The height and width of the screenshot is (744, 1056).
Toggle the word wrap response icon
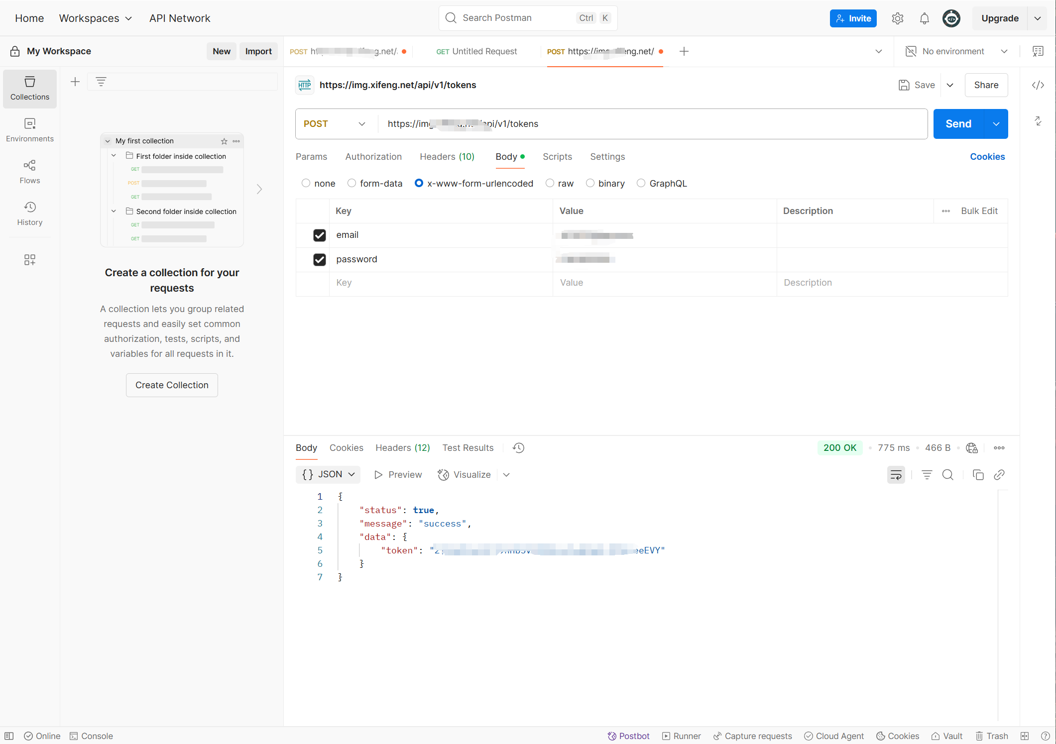[896, 475]
